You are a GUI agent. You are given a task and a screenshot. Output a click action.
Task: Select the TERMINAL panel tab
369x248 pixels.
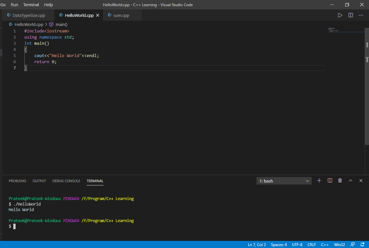(95, 181)
